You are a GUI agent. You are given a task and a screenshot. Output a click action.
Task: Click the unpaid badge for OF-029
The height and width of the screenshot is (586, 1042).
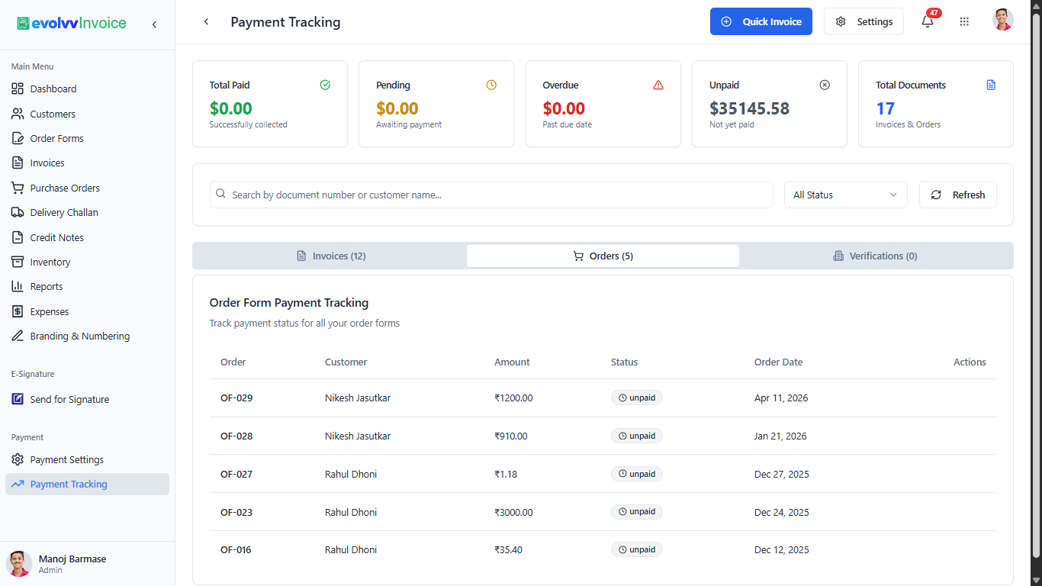[x=637, y=398]
